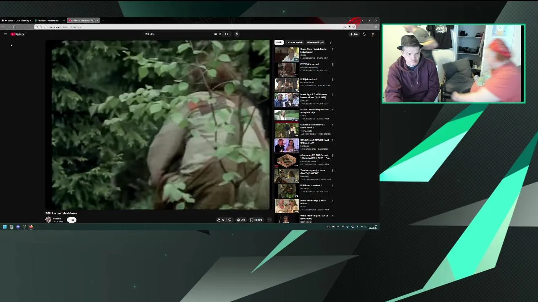The width and height of the screenshot is (538, 302).
Task: Like the video with thumbs-up button
Action: [x=220, y=220]
